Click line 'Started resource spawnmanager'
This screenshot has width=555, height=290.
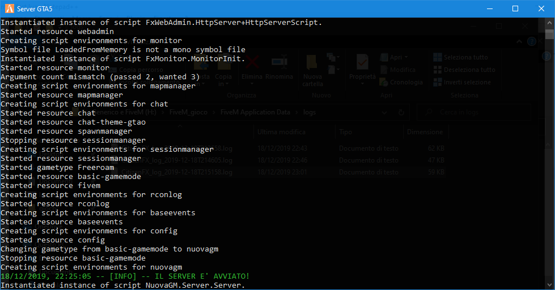point(66,131)
